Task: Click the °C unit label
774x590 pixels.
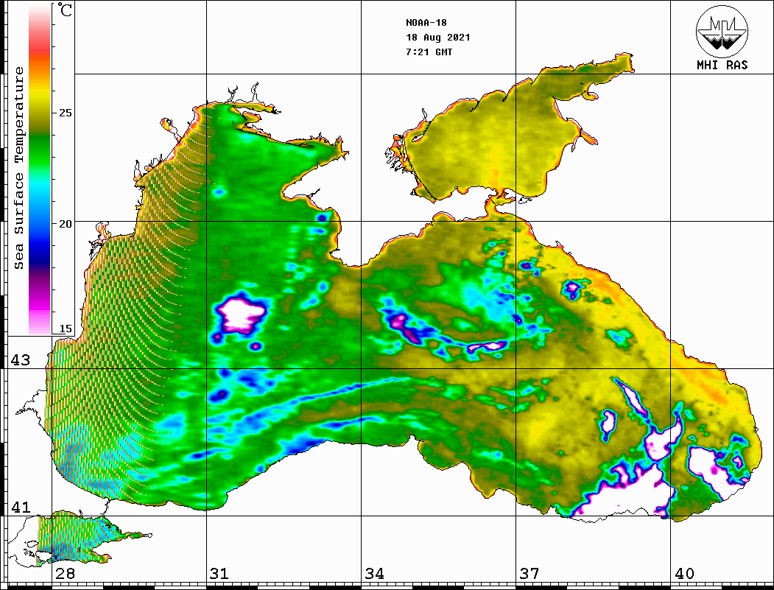Action: pyautogui.click(x=65, y=10)
